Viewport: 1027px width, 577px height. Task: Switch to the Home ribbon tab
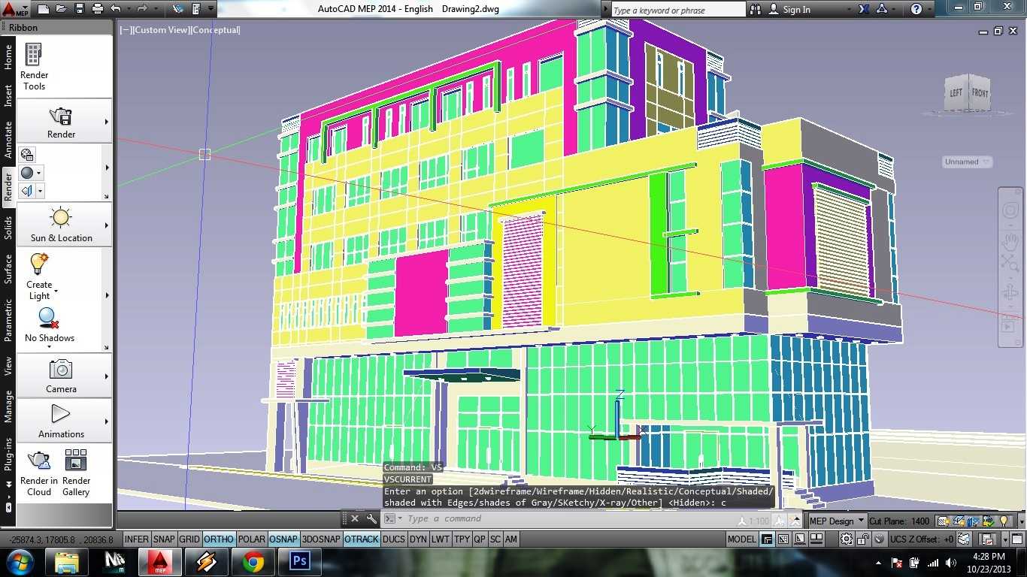point(8,58)
